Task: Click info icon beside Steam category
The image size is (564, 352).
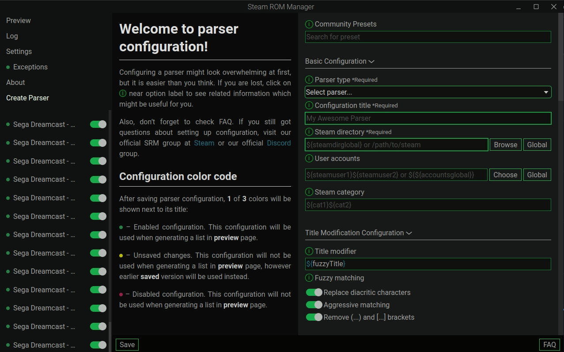Action: tap(309, 192)
